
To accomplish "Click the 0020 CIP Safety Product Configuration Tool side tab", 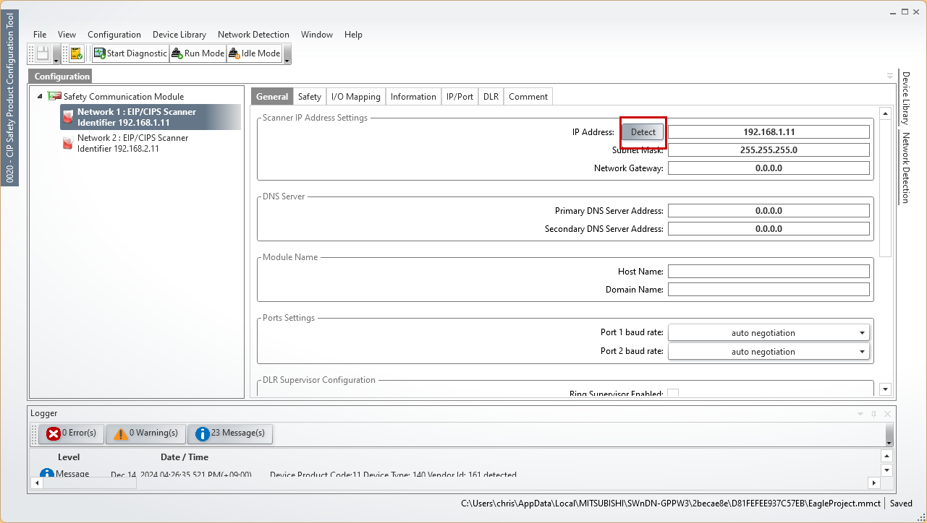I will click(x=9, y=99).
